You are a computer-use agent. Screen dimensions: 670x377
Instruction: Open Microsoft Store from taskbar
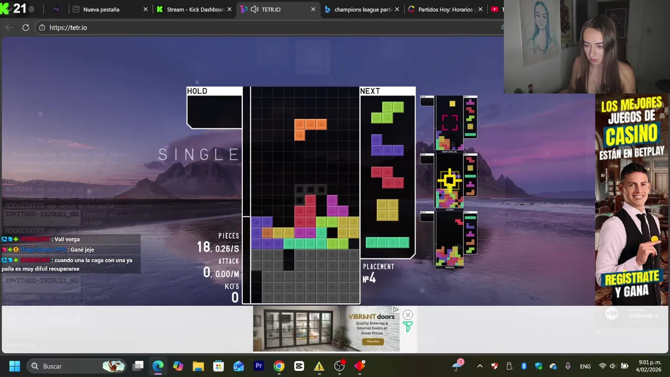[x=218, y=366]
